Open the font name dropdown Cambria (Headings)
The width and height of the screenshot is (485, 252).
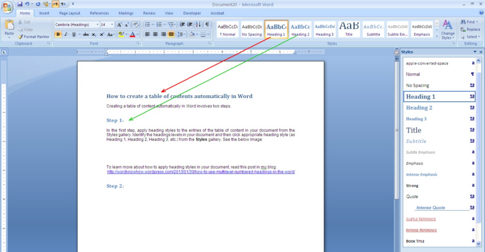(x=77, y=24)
